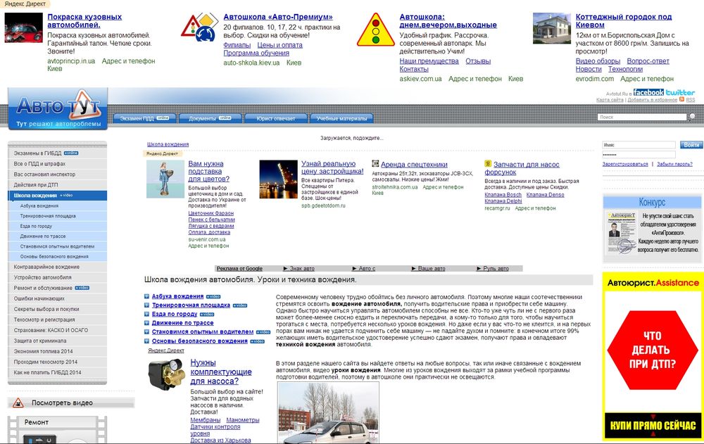
Task: Click the plus icon beside Тренировочная площадка
Action: click(147, 305)
